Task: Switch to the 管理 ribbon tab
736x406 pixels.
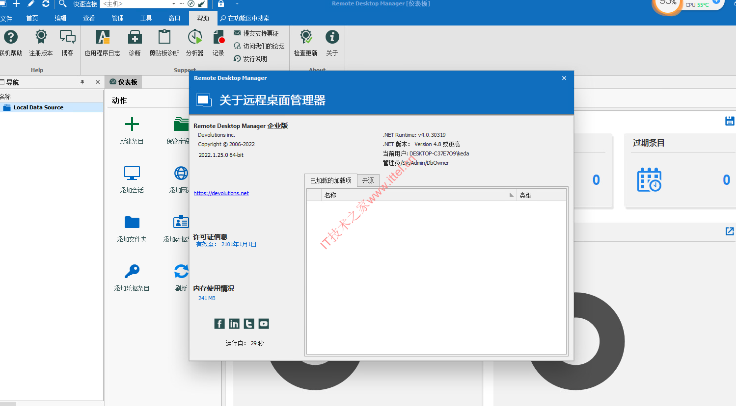Action: tap(117, 18)
